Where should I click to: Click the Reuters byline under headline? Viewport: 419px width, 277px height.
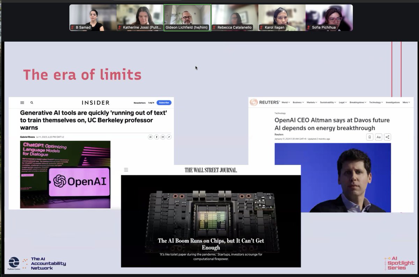point(279,134)
